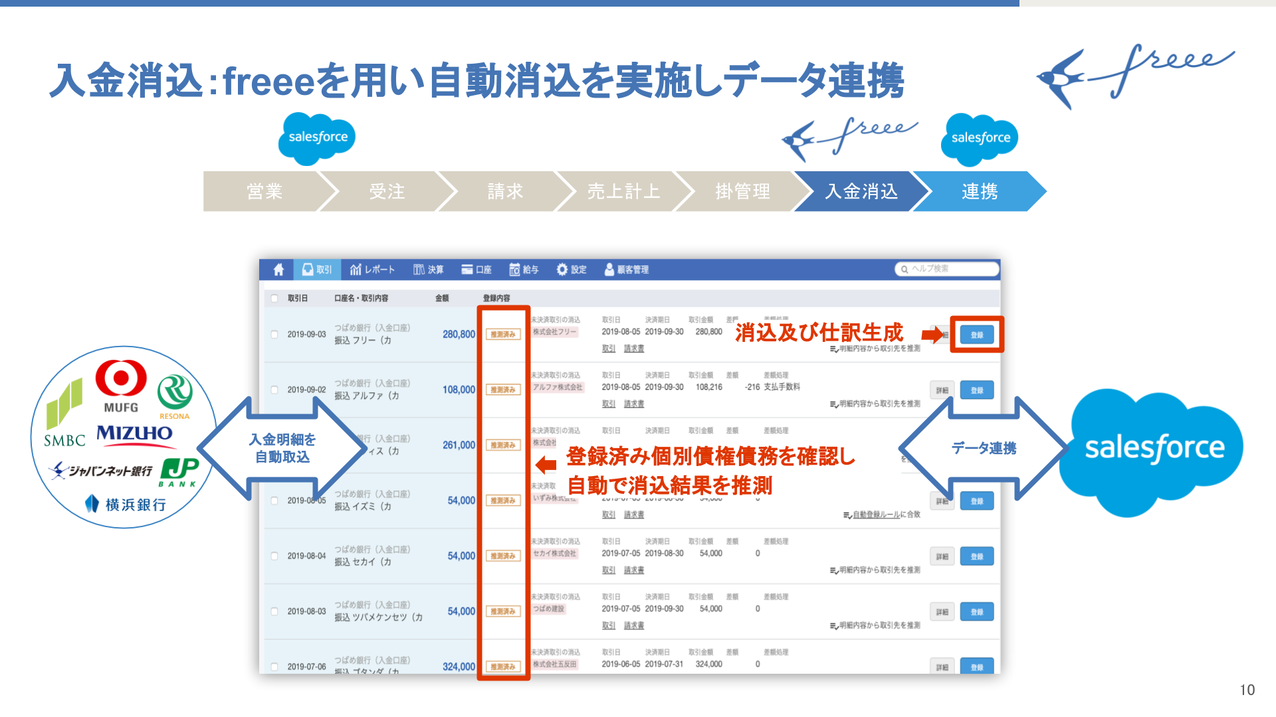
Task: Click 登録 for the 108,000 アルファ row
Action: tap(976, 390)
